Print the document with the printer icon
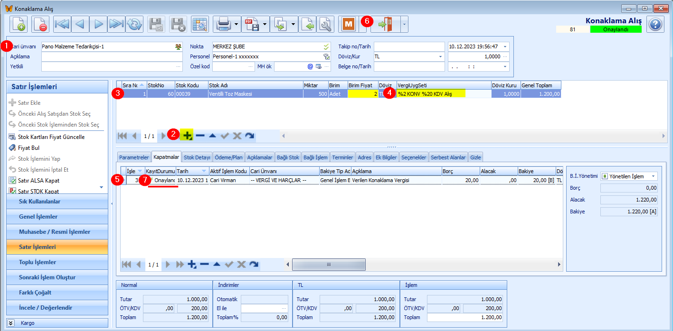This screenshot has width=673, height=331. 222,24
